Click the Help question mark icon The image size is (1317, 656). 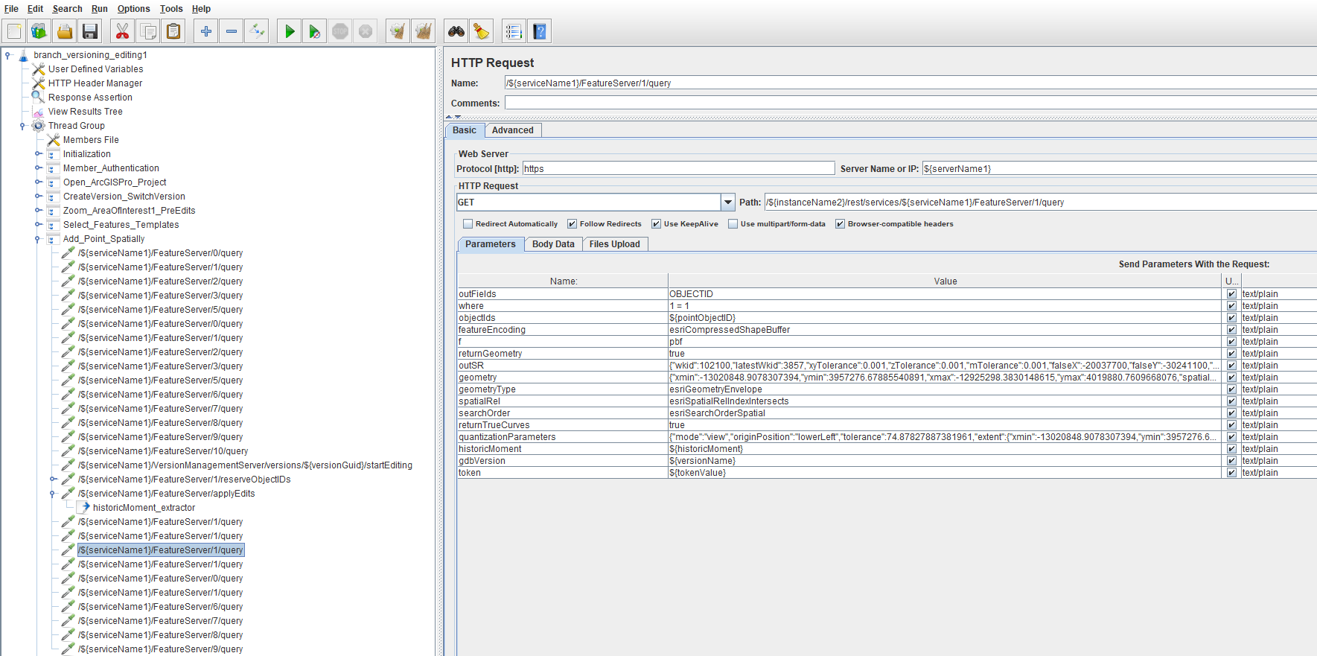pyautogui.click(x=540, y=31)
